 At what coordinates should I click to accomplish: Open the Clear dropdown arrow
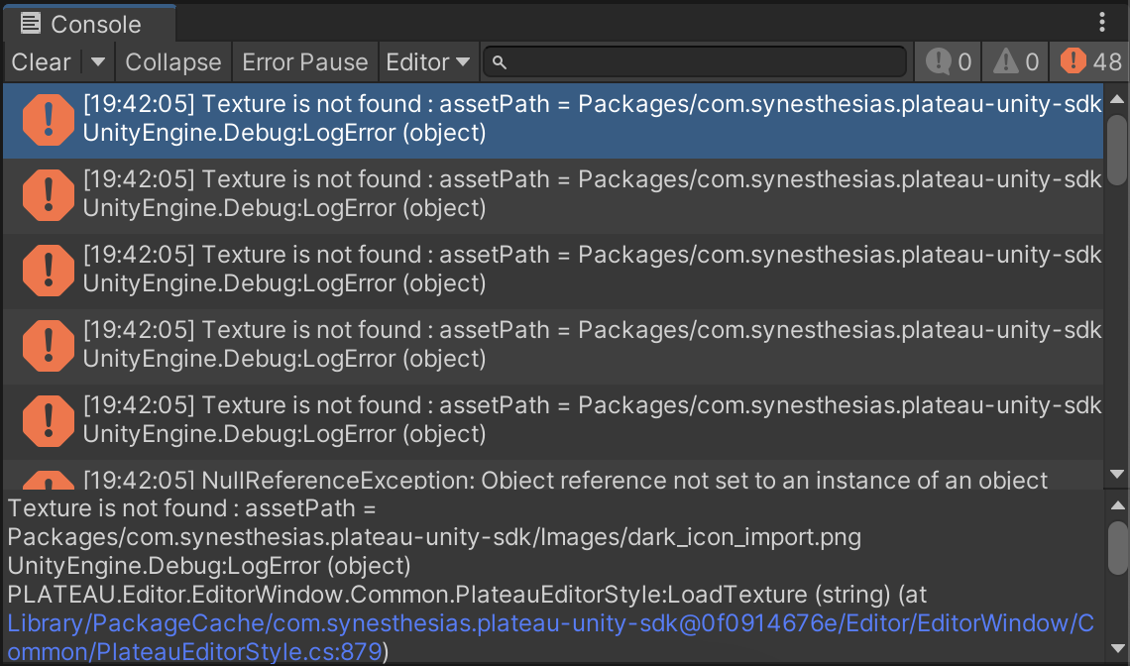point(96,61)
